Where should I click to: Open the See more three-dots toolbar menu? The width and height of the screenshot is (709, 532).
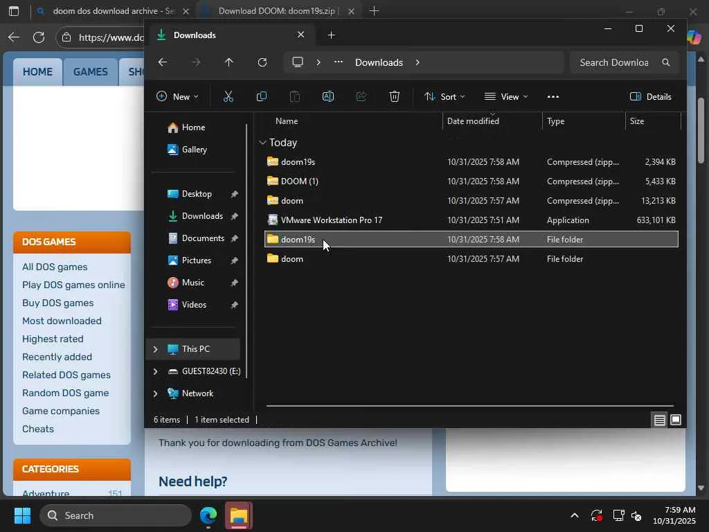(553, 96)
